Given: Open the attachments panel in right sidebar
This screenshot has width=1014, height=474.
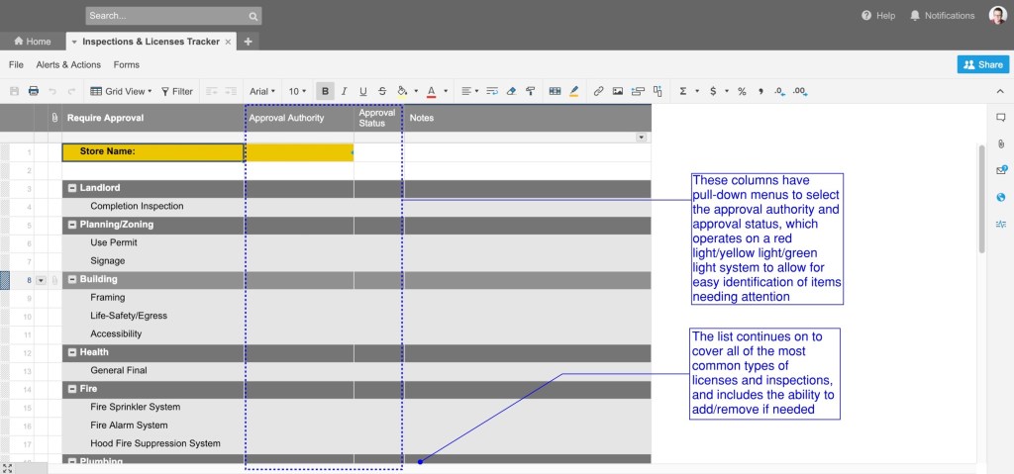Looking at the screenshot, I should 1001,143.
